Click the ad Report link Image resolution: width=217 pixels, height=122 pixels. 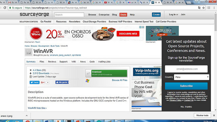coord(38,42)
